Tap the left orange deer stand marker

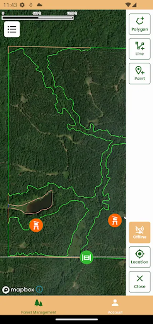36,225
